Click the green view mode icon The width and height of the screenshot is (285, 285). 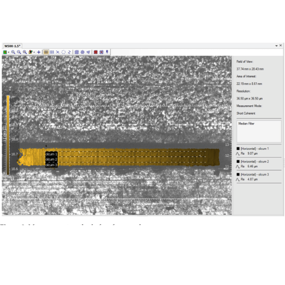[x=5, y=52]
